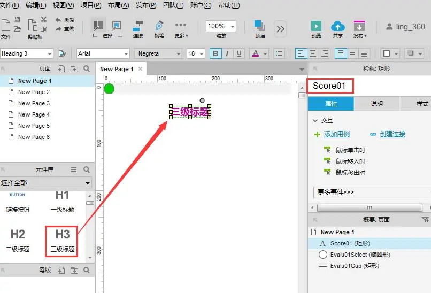Click search icon in widget library
This screenshot has height=293, width=431.
coord(87,169)
